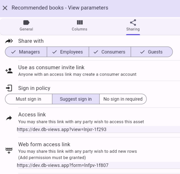Click the Columns tab icon
The height and width of the screenshot is (174, 180).
point(80,23)
